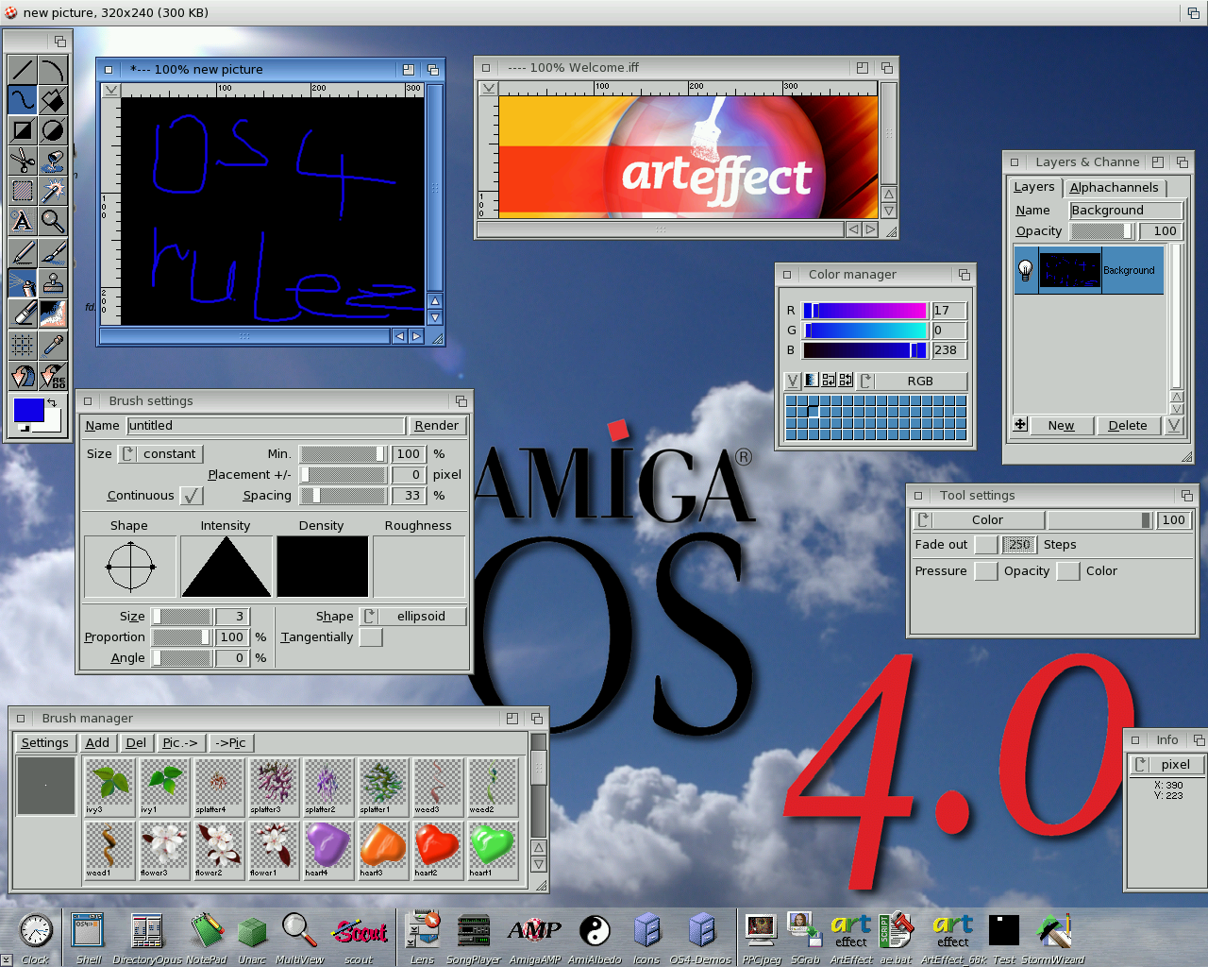Select the Scissors cut-brush tool
The image size is (1208, 967).
click(23, 161)
